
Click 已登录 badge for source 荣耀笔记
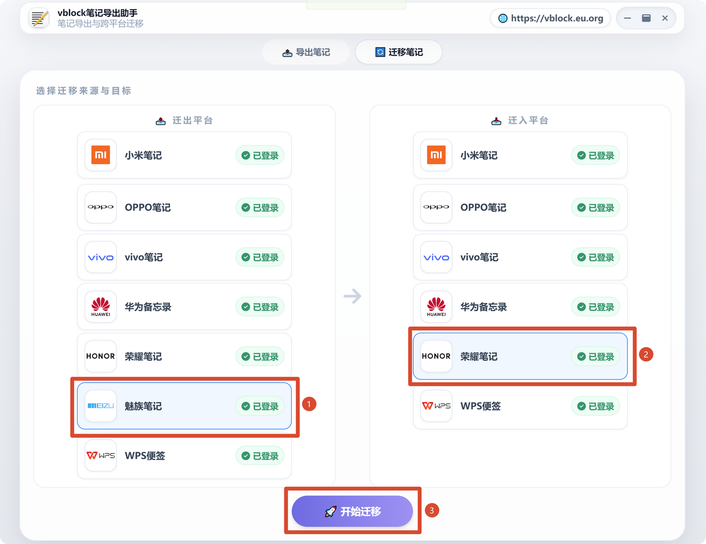[260, 357]
